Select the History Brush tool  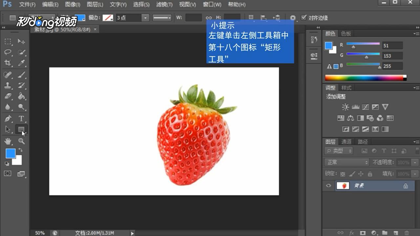point(21,85)
